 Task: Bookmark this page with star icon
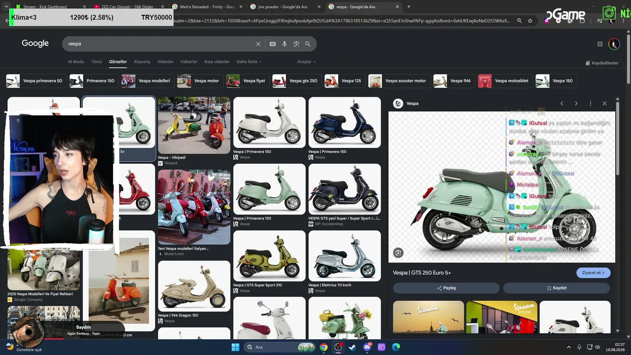(530, 21)
